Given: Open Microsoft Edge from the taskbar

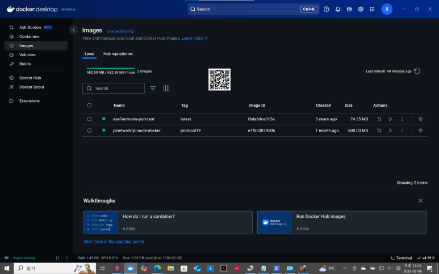Looking at the screenshot, I should pos(157,268).
